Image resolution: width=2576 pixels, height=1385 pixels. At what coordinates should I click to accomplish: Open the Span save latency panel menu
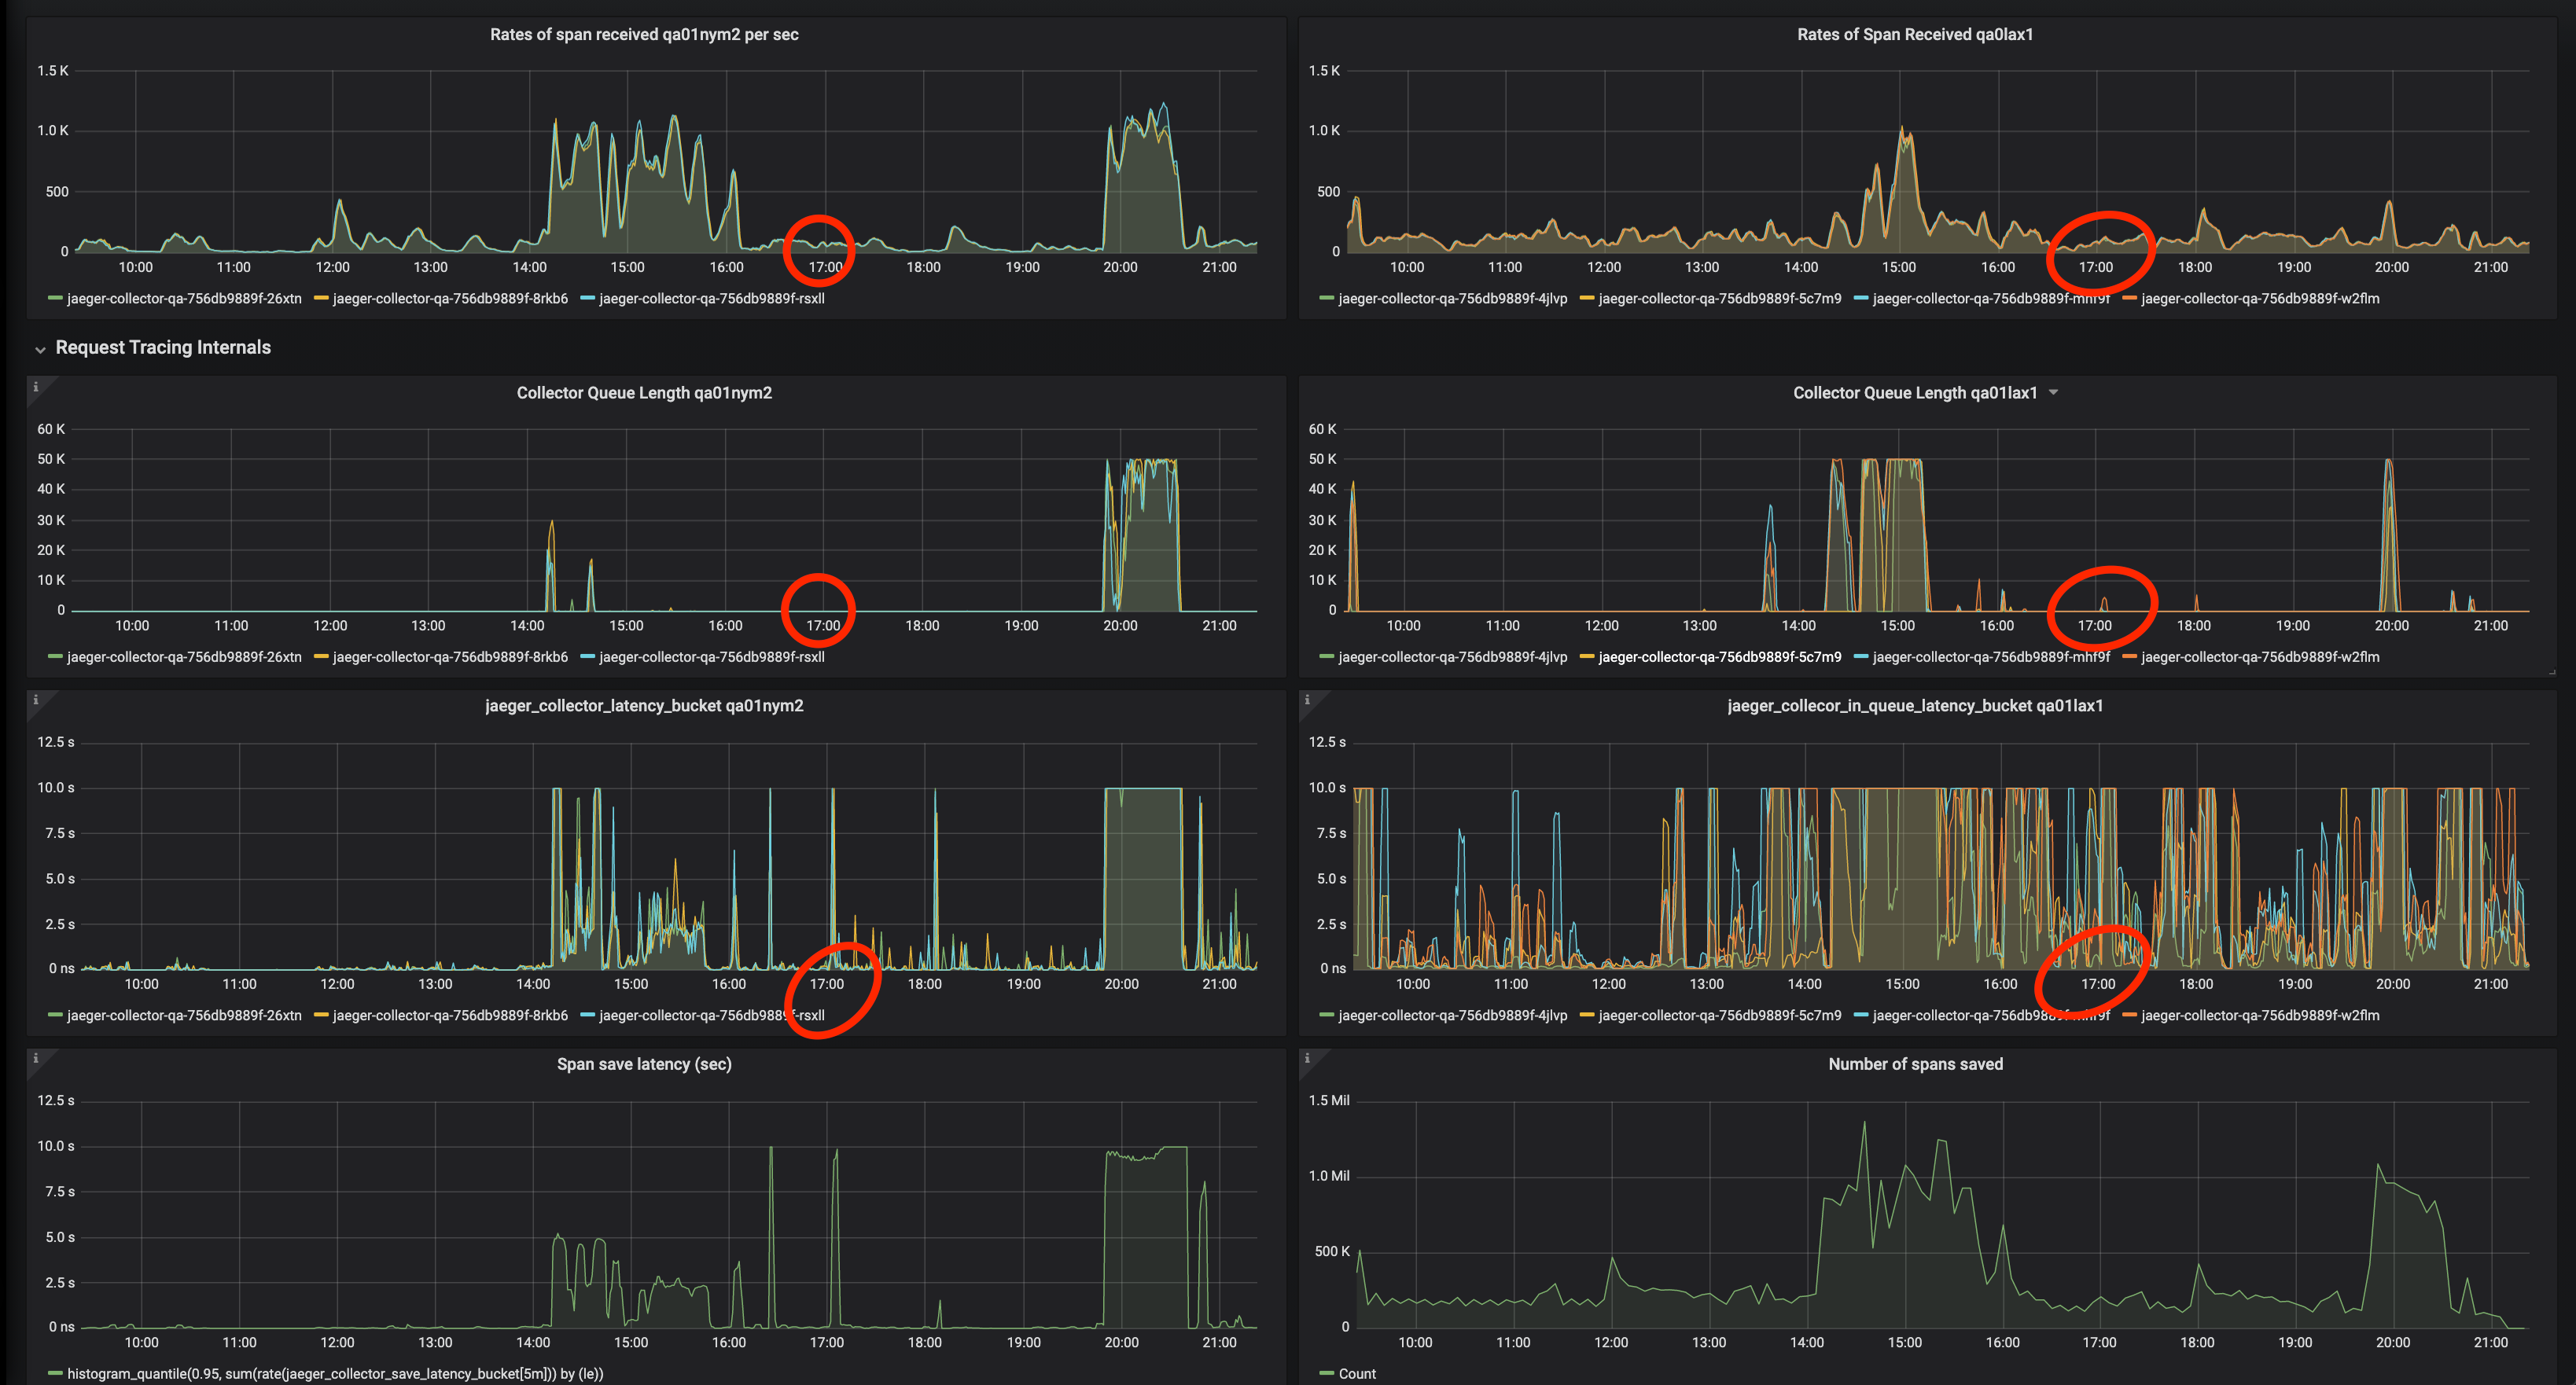click(x=643, y=1064)
